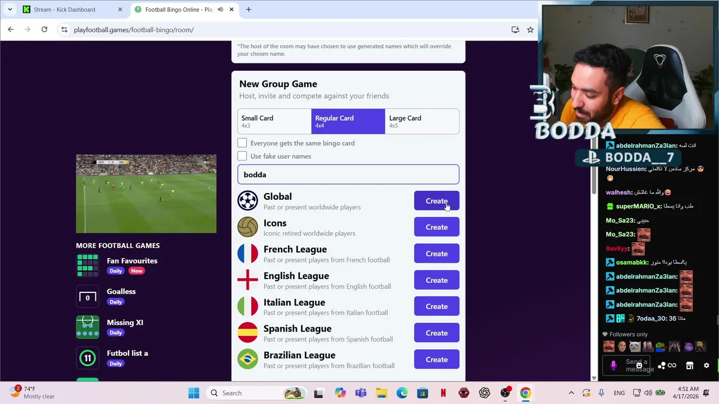719x404 pixels.
Task: Go back in browser history
Action: pyautogui.click(x=11, y=30)
